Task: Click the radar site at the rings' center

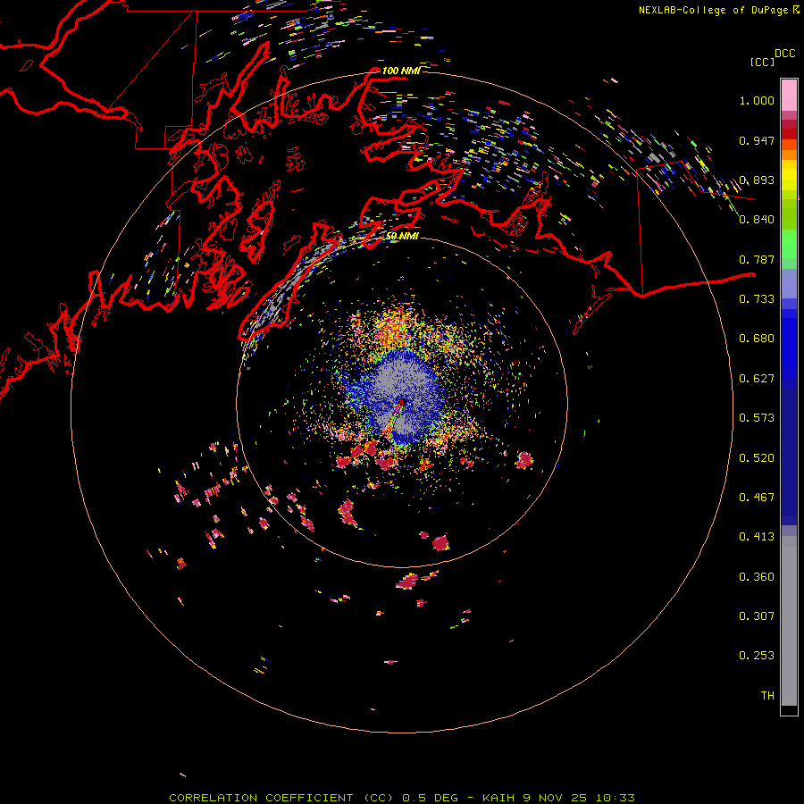Action: point(402,403)
